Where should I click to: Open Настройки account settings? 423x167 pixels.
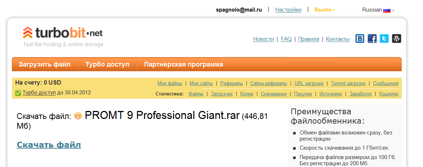[x=288, y=10]
